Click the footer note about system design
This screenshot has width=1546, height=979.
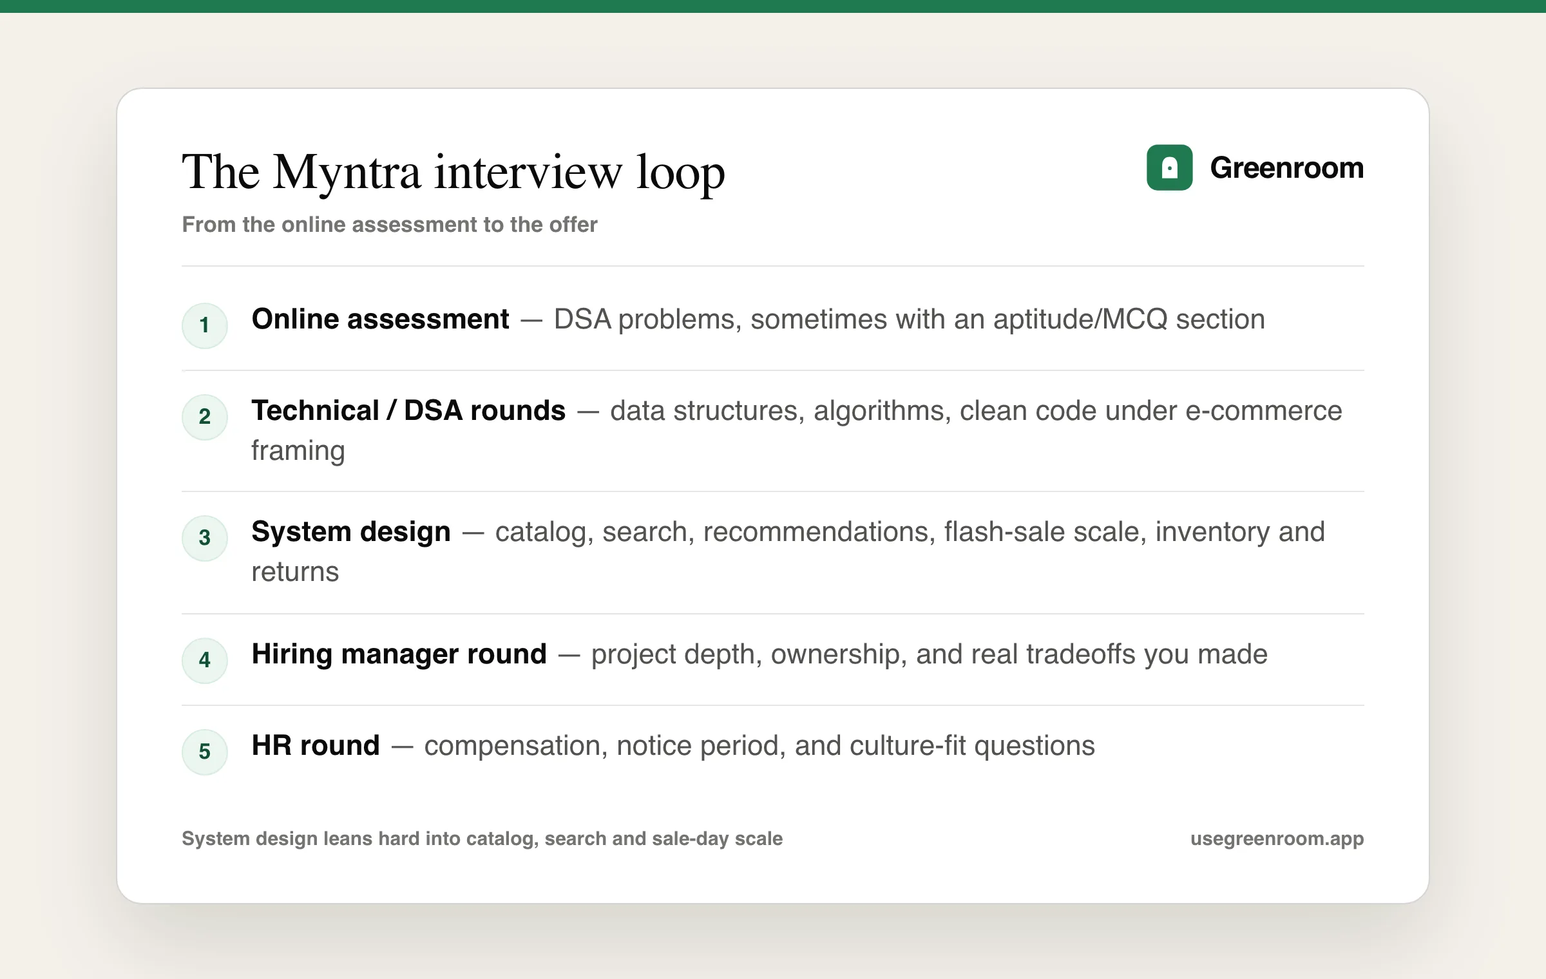tap(482, 838)
